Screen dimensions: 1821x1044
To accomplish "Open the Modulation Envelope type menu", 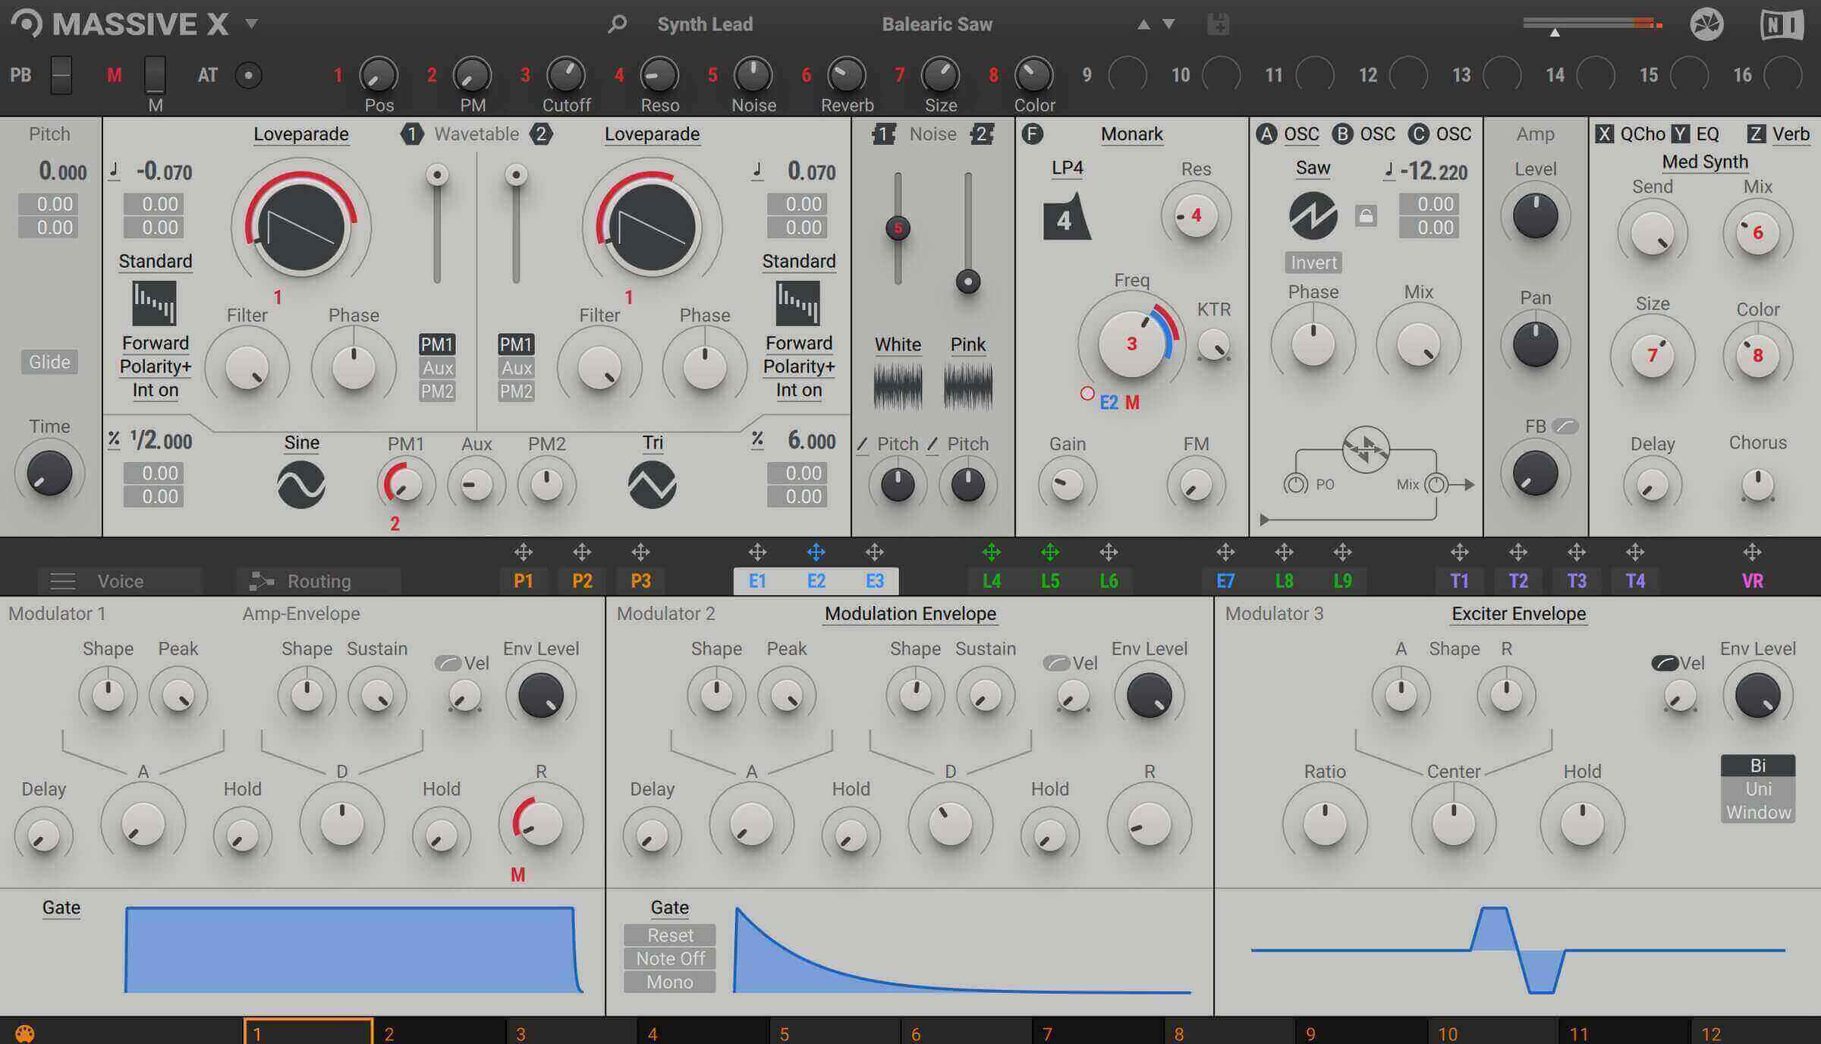I will pos(910,614).
